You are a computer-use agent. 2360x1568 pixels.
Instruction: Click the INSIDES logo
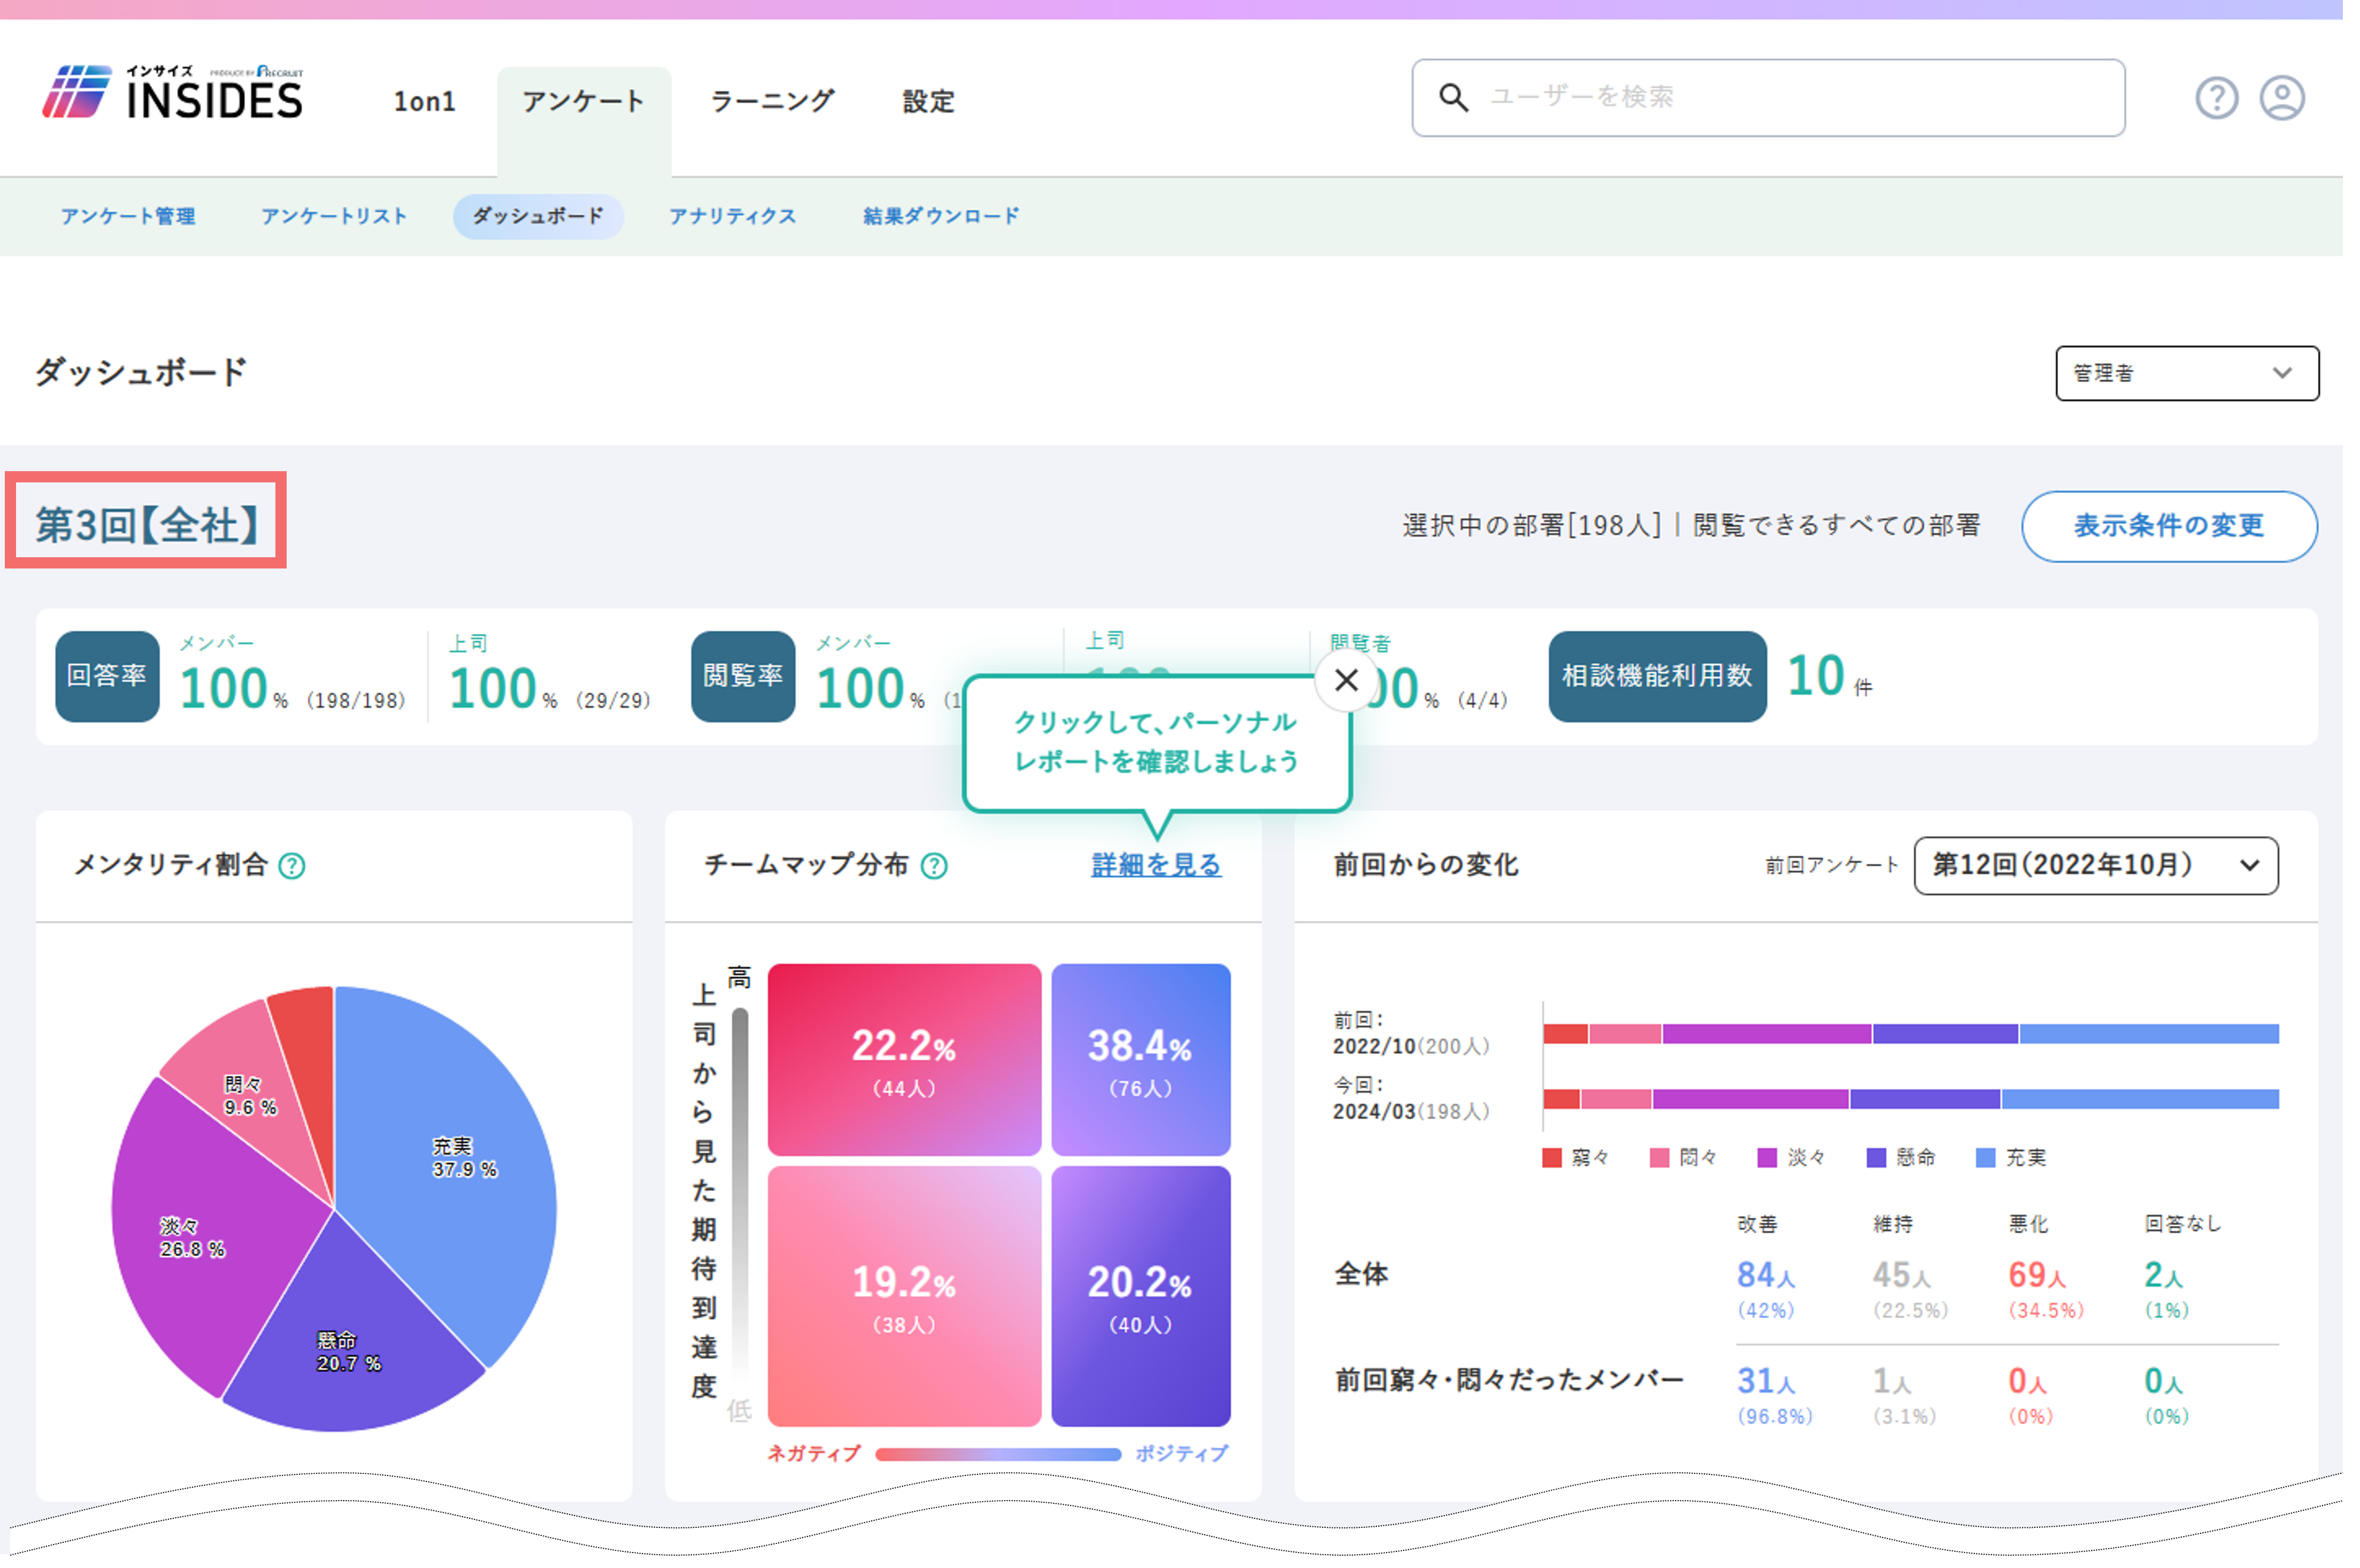tap(172, 93)
